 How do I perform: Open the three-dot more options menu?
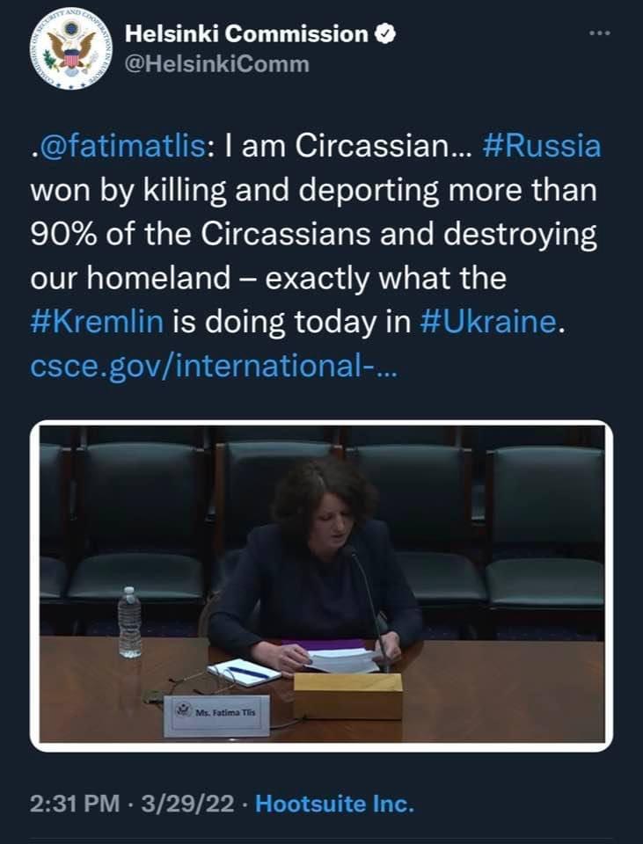click(x=599, y=33)
